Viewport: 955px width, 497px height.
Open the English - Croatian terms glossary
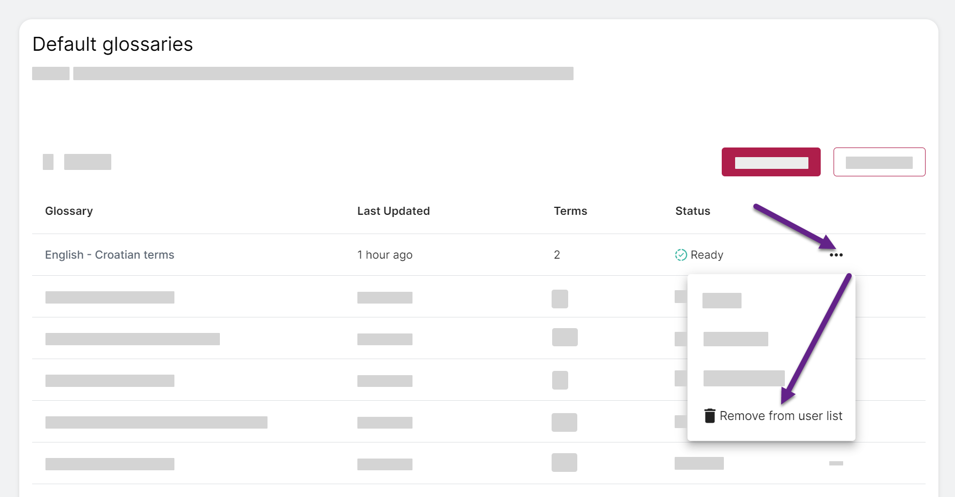click(110, 255)
